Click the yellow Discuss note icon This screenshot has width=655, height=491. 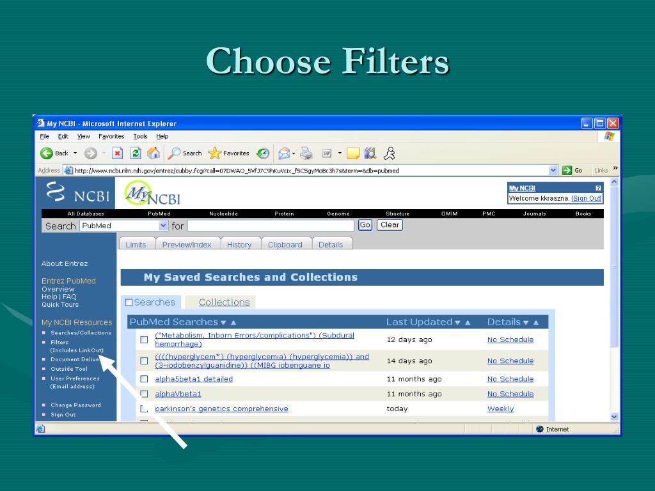tap(353, 153)
